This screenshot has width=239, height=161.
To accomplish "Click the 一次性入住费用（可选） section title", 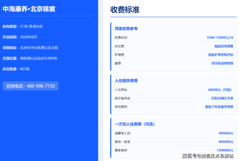I will pyautogui.click(x=135, y=124).
